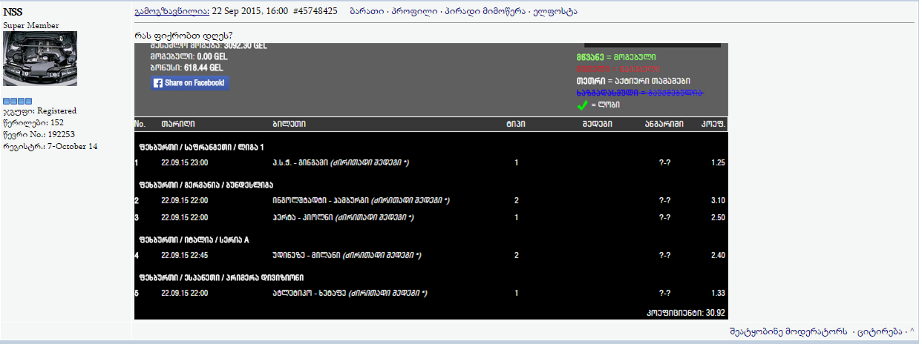Click the blue strikethrough legend line
Screen dimensions: 922x344
point(640,93)
